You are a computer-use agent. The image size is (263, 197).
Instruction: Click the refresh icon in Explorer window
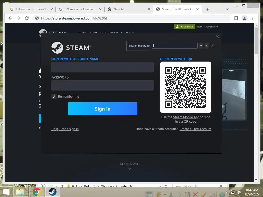coord(166,186)
